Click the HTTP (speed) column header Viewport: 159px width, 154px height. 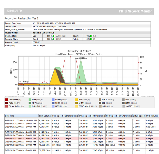112,116
